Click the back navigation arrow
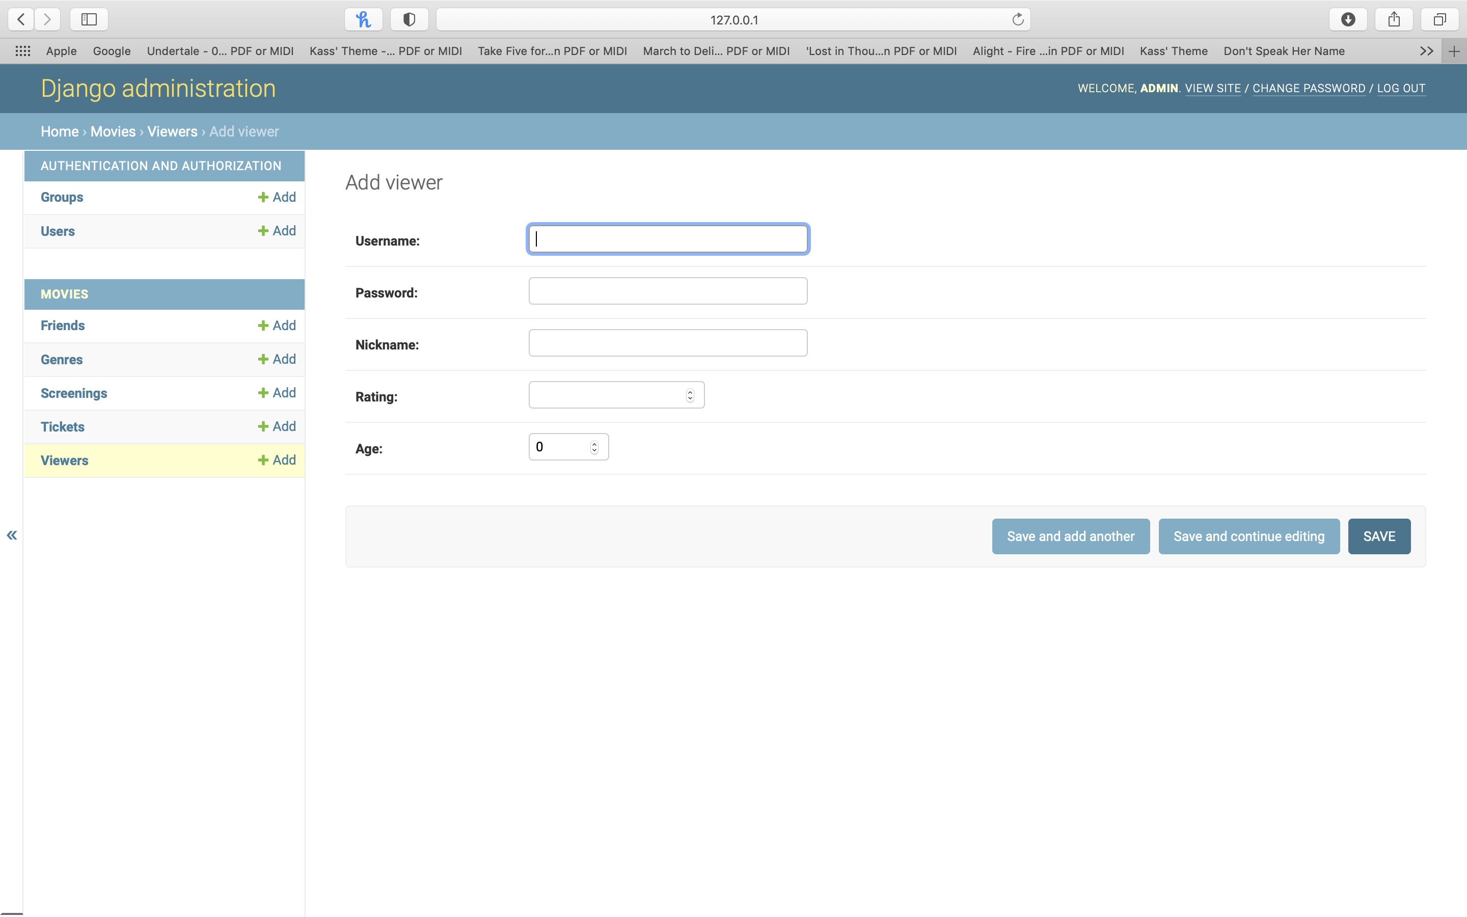This screenshot has width=1467, height=917. tap(21, 19)
